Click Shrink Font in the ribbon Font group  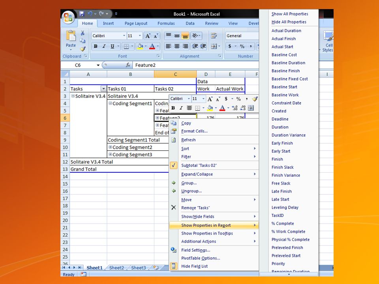[x=156, y=36]
